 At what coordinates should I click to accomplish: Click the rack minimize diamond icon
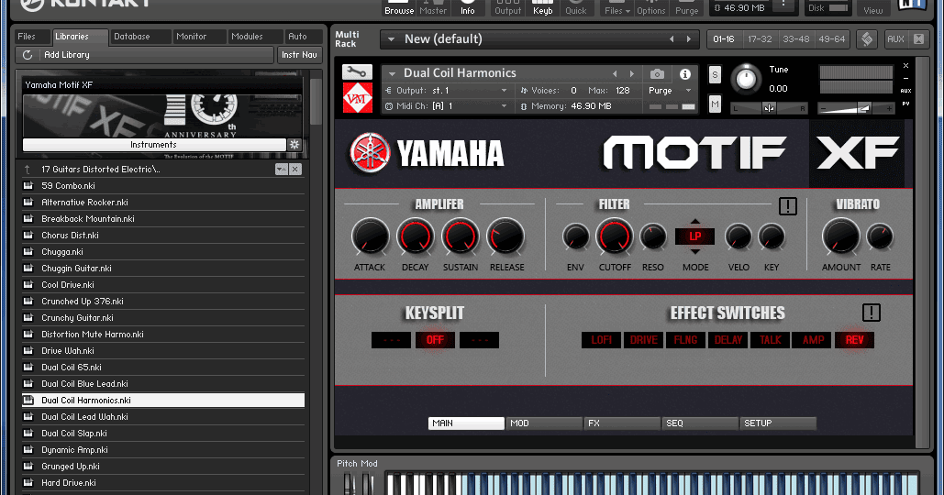click(867, 39)
